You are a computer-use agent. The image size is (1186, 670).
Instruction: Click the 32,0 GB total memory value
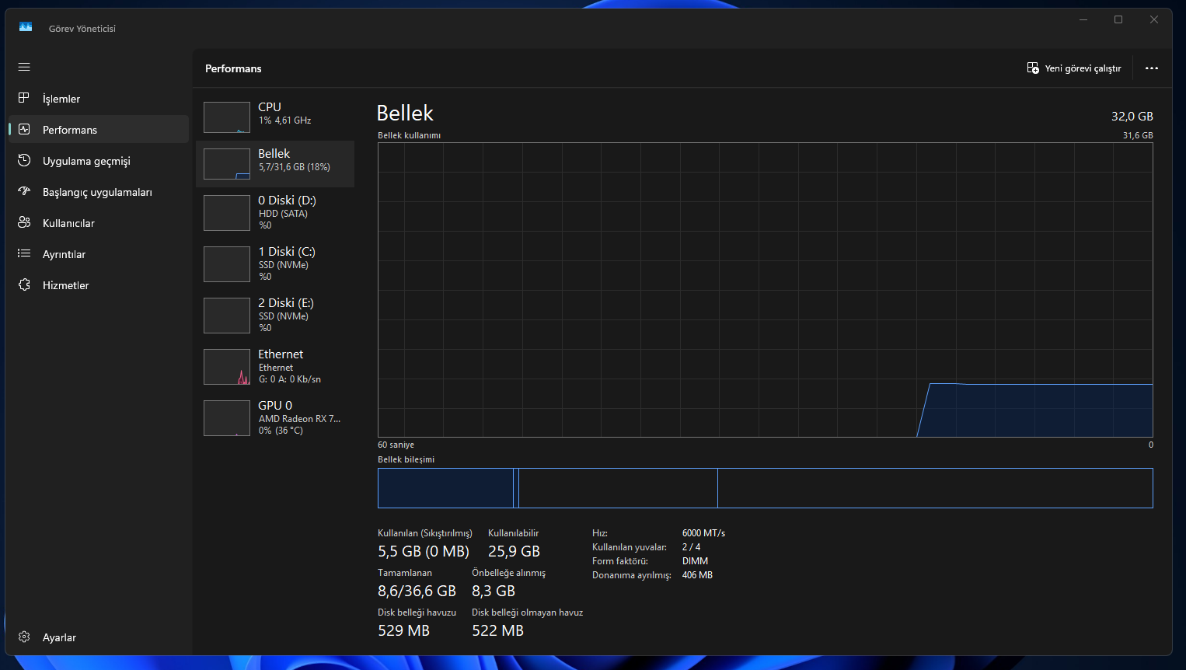[1132, 116]
